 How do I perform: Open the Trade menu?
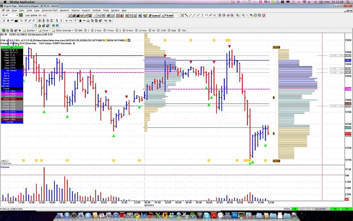coord(106,10)
